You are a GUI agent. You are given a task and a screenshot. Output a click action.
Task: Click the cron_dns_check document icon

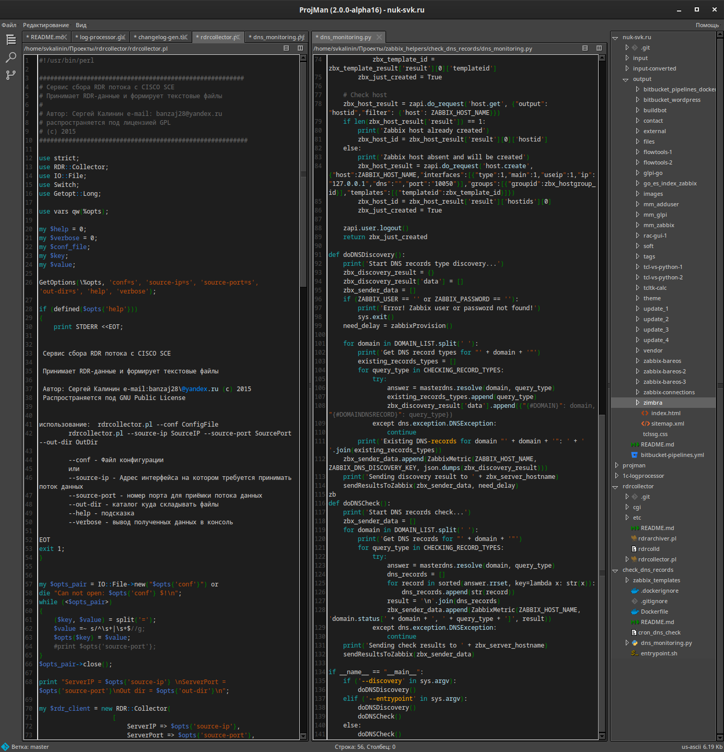tap(634, 632)
